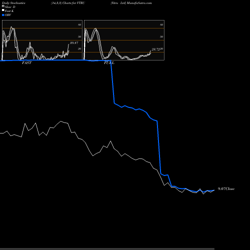The height and width of the screenshot is (250, 250).
Task: Click the 'Fast K' legend label
Action: click(x=9, y=11)
